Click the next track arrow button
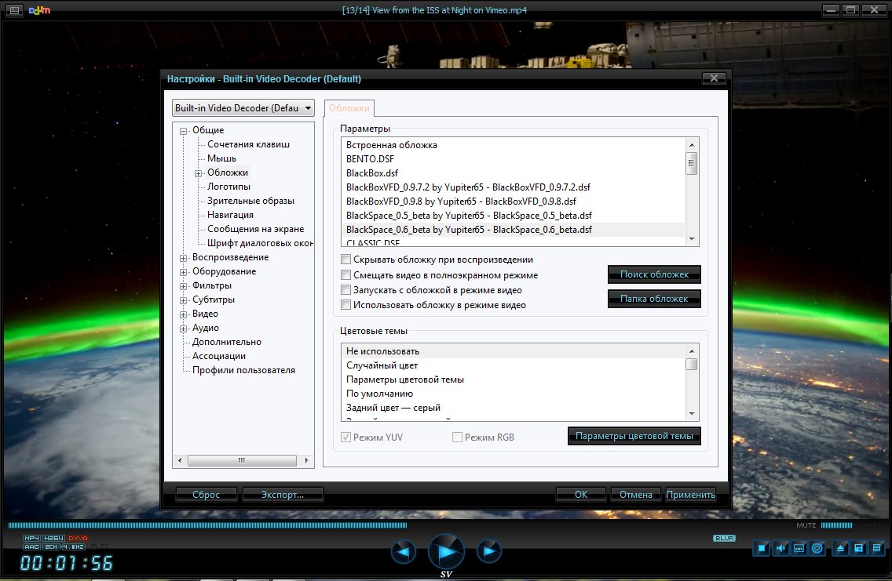892x581 pixels. [x=489, y=552]
